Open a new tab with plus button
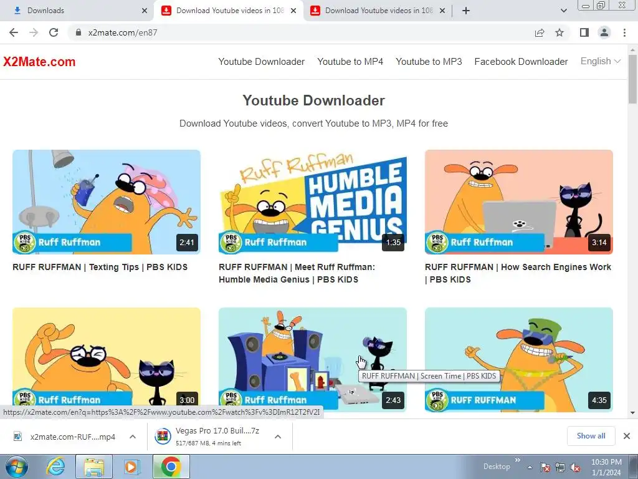 tap(466, 11)
